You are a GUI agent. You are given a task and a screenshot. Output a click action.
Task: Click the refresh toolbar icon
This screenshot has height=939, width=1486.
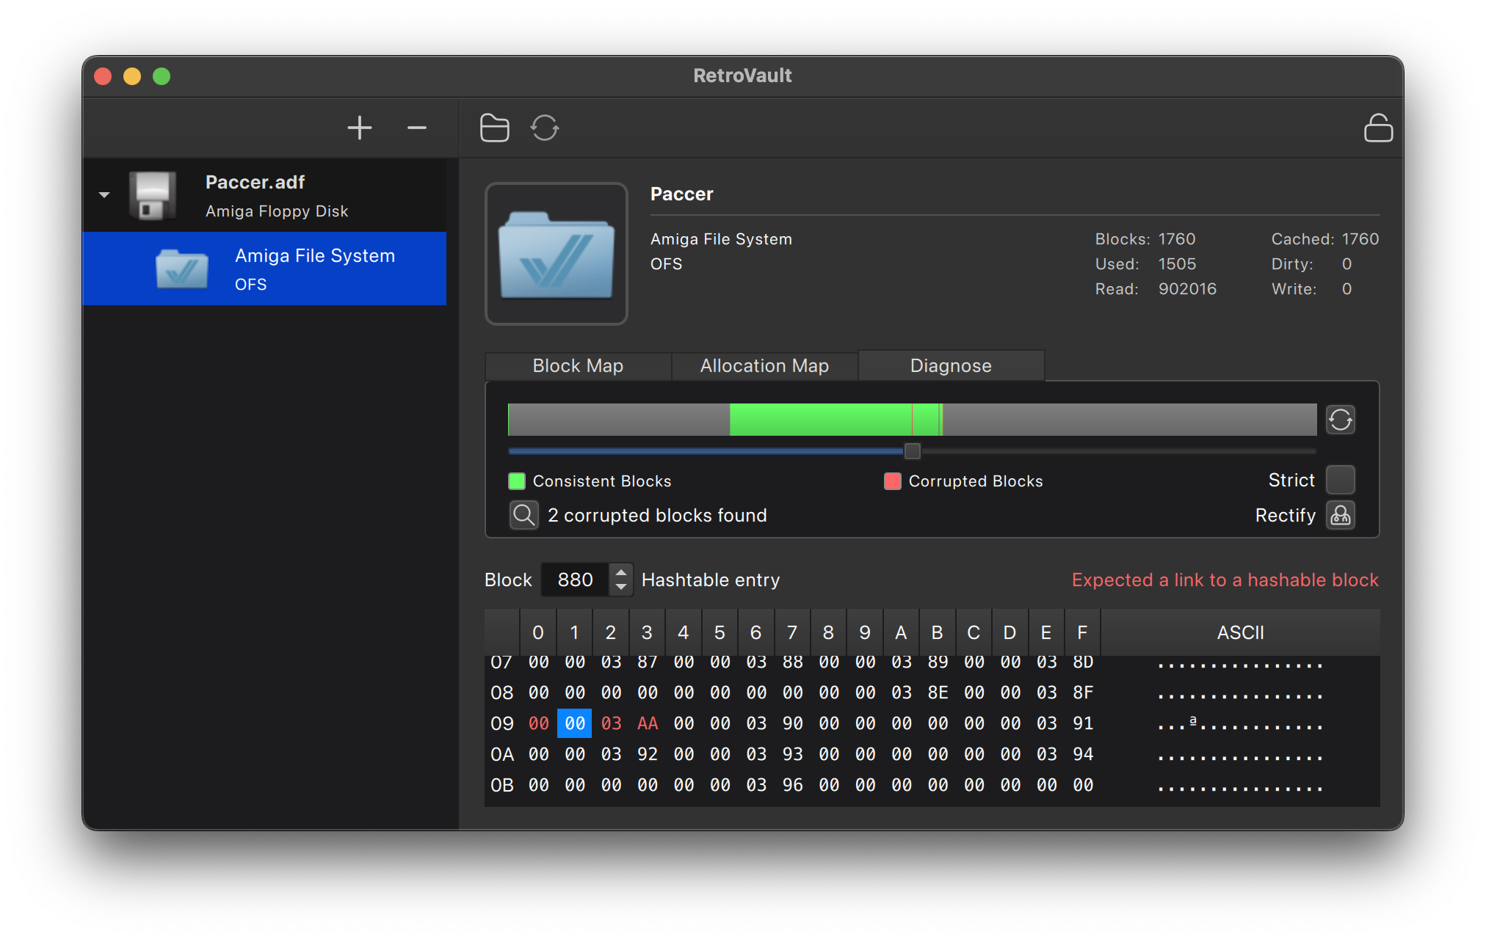pyautogui.click(x=545, y=128)
